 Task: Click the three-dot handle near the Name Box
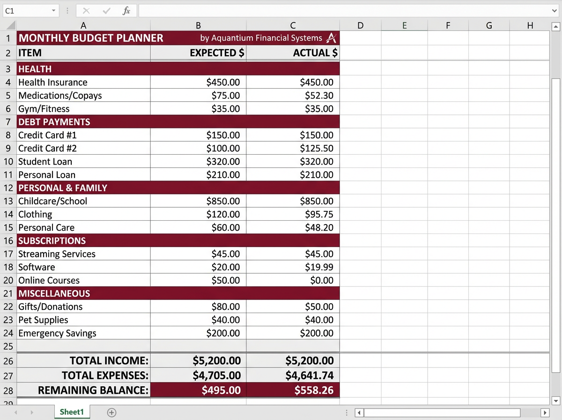click(x=68, y=10)
